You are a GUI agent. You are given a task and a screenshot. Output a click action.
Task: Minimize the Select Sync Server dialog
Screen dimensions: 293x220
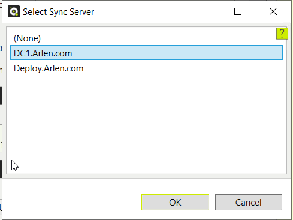[x=203, y=11]
